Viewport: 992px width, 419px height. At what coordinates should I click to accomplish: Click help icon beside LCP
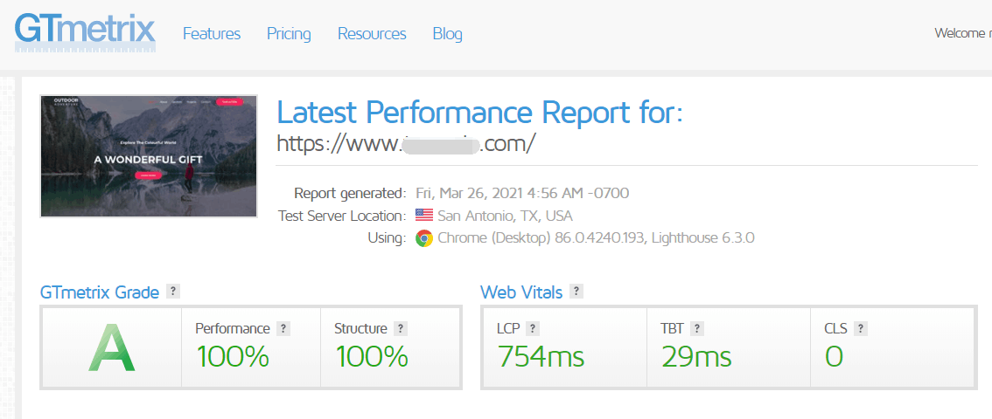coord(532,329)
